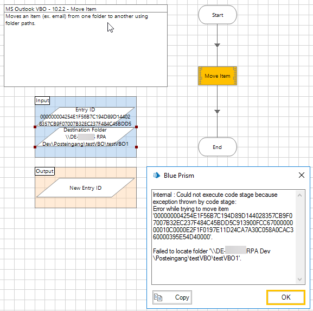Close the Blue Prism error dialog
Viewport: 313px width, 311px height.
302,175
